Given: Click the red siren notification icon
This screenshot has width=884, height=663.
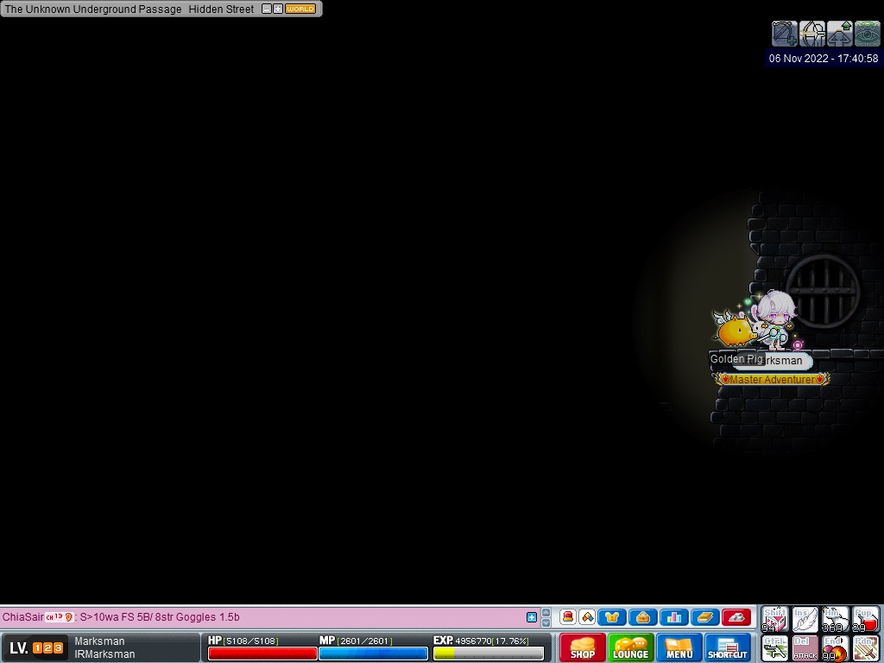Looking at the screenshot, I should click(x=568, y=617).
